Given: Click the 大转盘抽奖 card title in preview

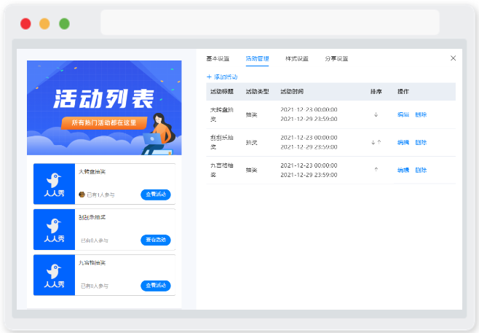Looking at the screenshot, I should click(92, 171).
